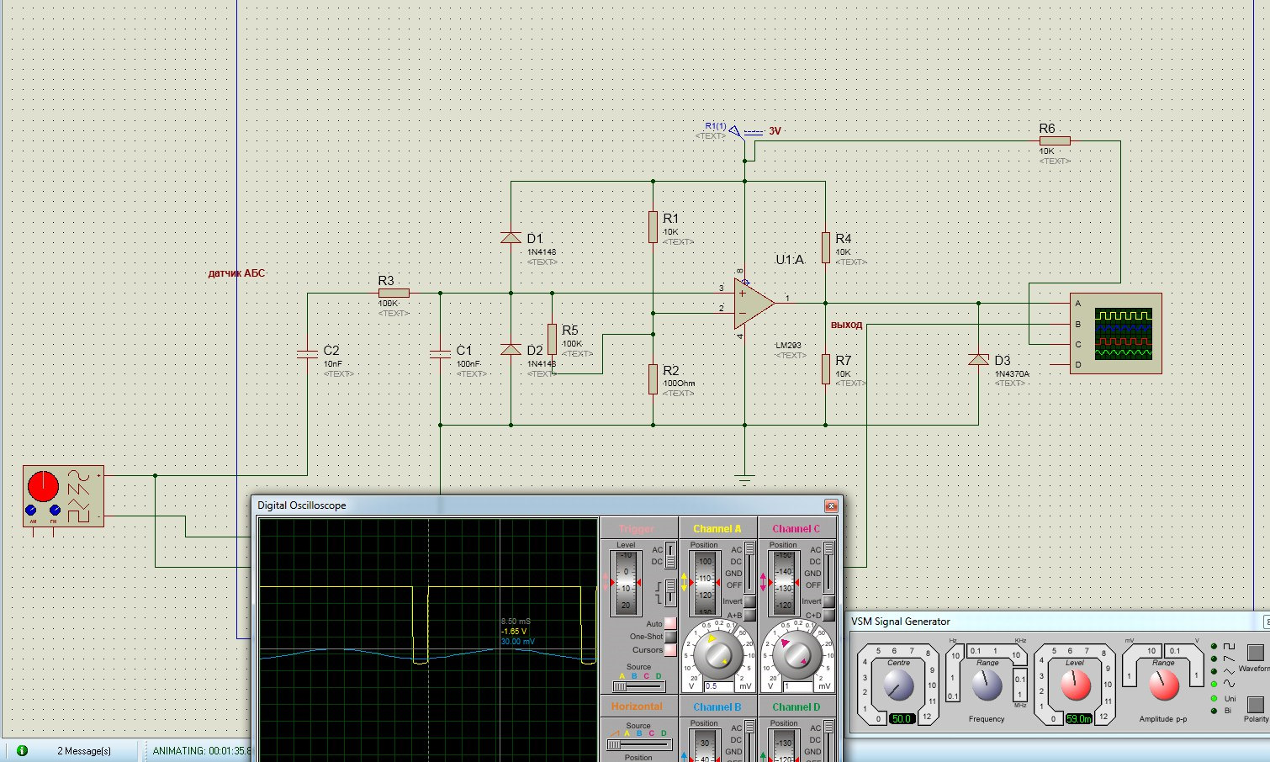Select the LM293 comparator U1:A symbol

coord(754,304)
